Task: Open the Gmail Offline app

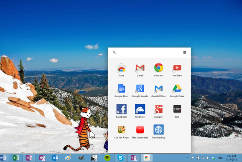Action: point(158,91)
